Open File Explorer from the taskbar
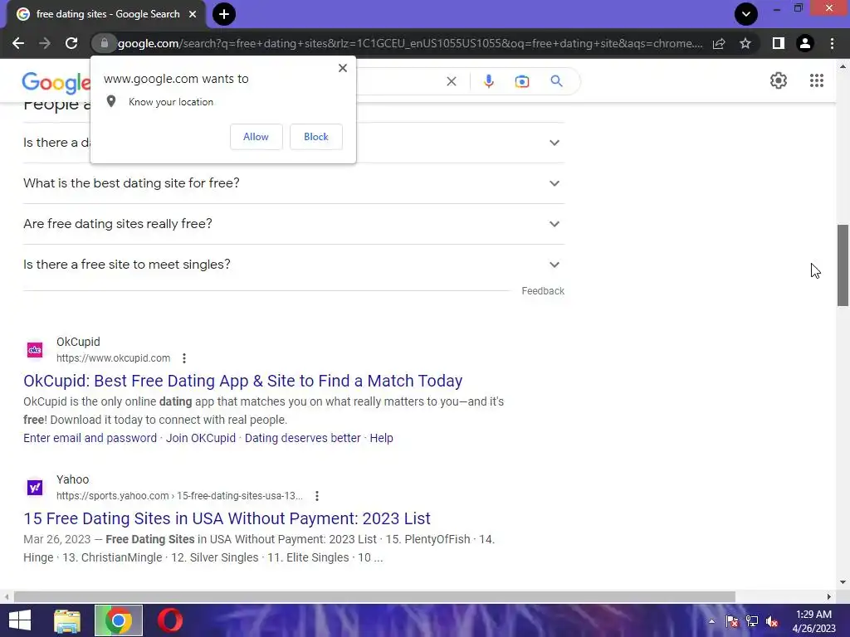Screen dimensions: 850x637 point(67,620)
